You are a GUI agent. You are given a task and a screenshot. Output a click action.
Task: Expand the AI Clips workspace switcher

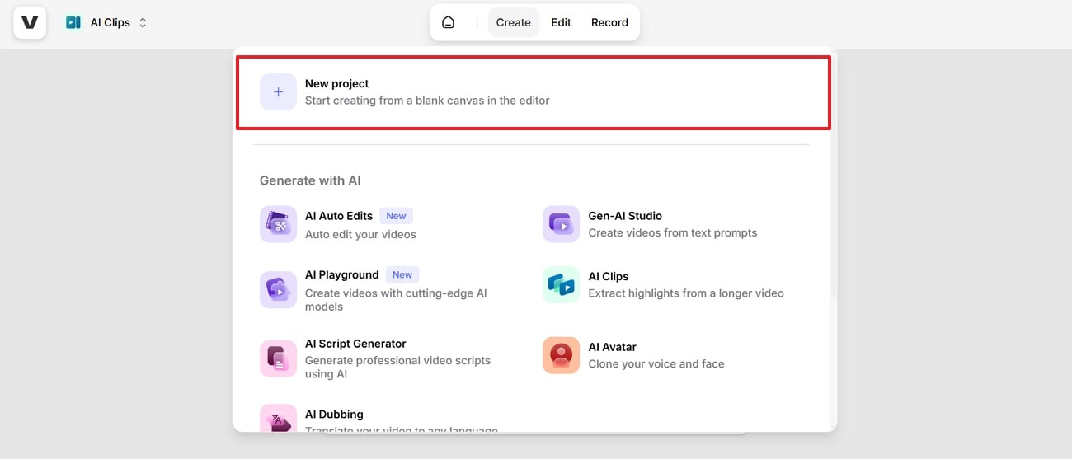point(142,23)
